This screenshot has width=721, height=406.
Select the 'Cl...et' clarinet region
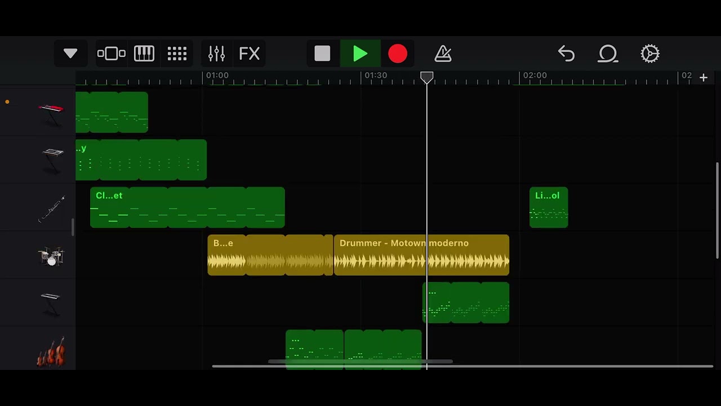[188, 208]
